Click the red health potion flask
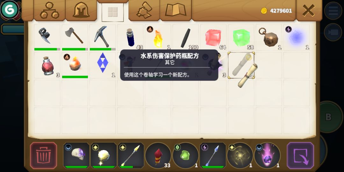344x172 pixels. pos(47,65)
